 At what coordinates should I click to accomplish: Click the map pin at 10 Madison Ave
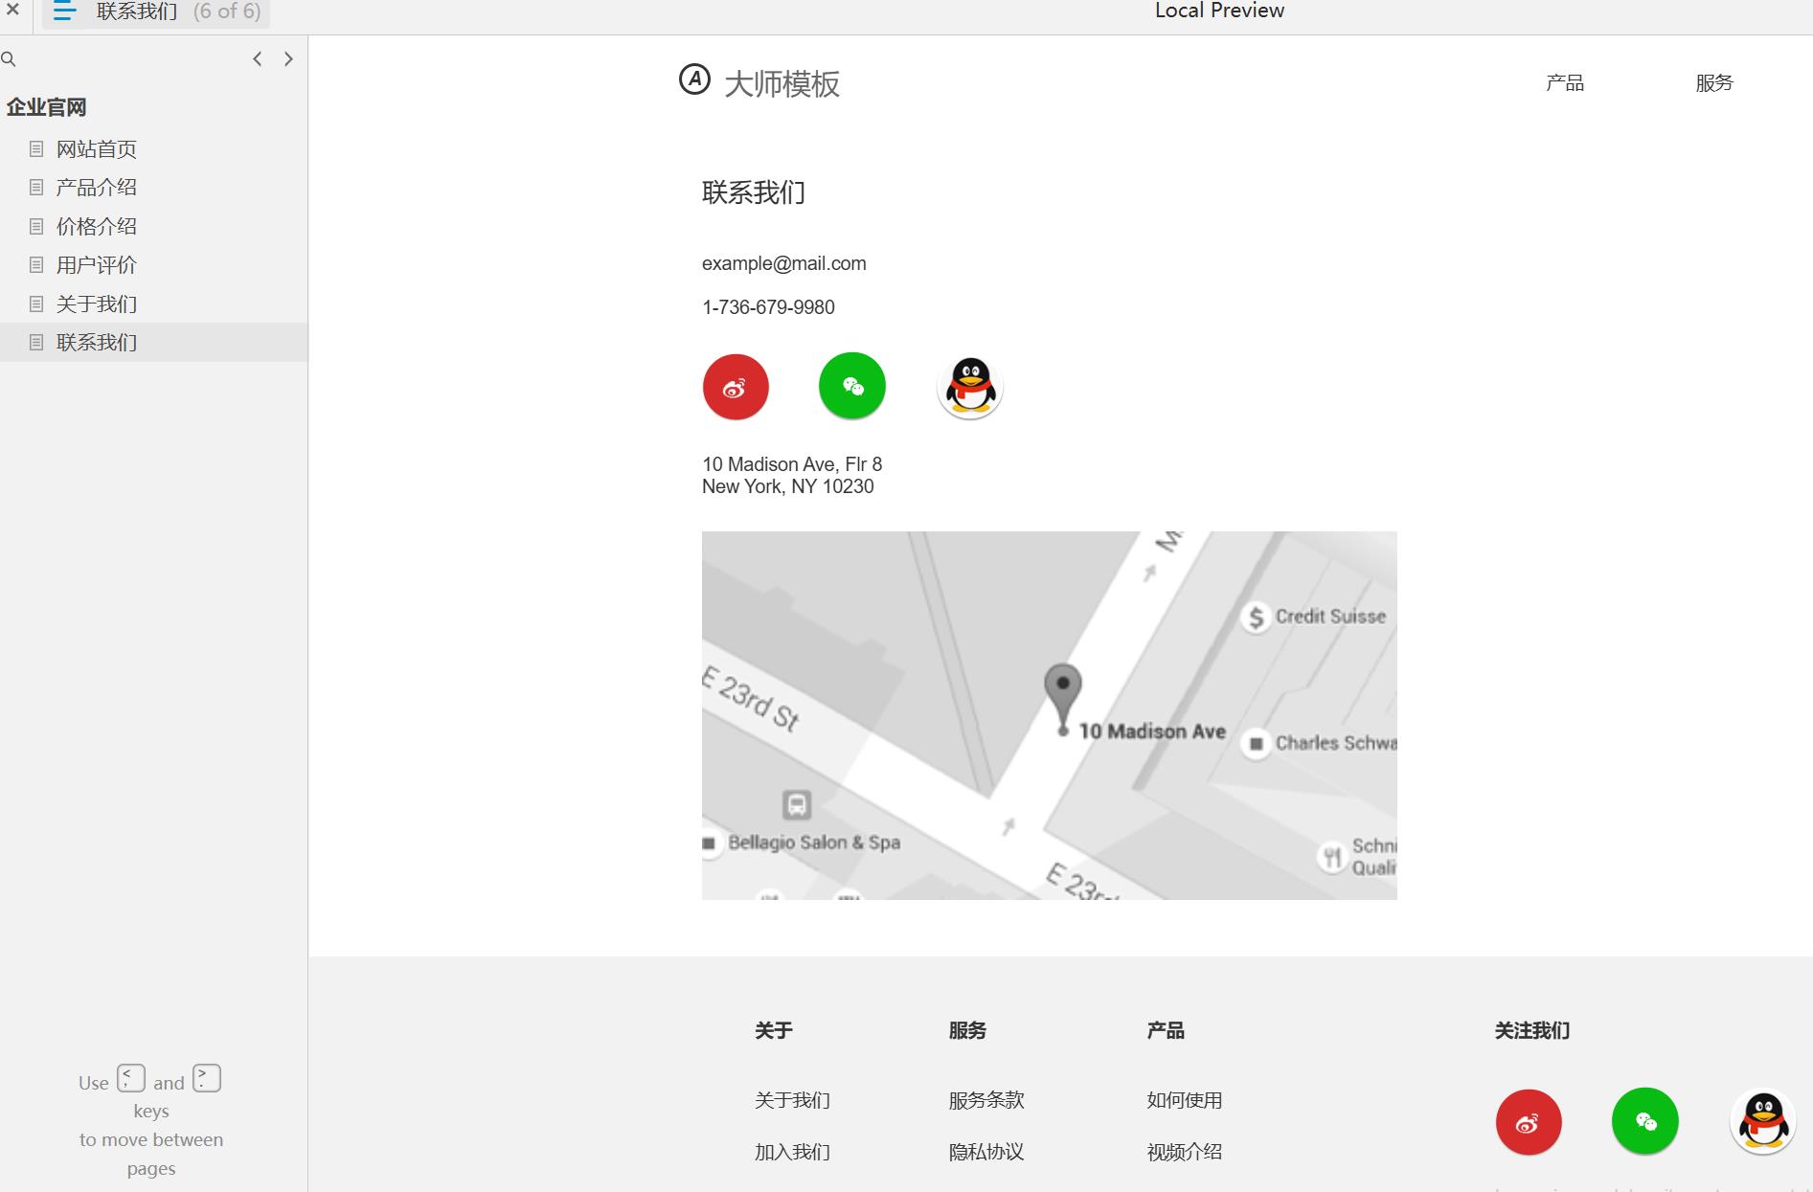click(x=1062, y=699)
